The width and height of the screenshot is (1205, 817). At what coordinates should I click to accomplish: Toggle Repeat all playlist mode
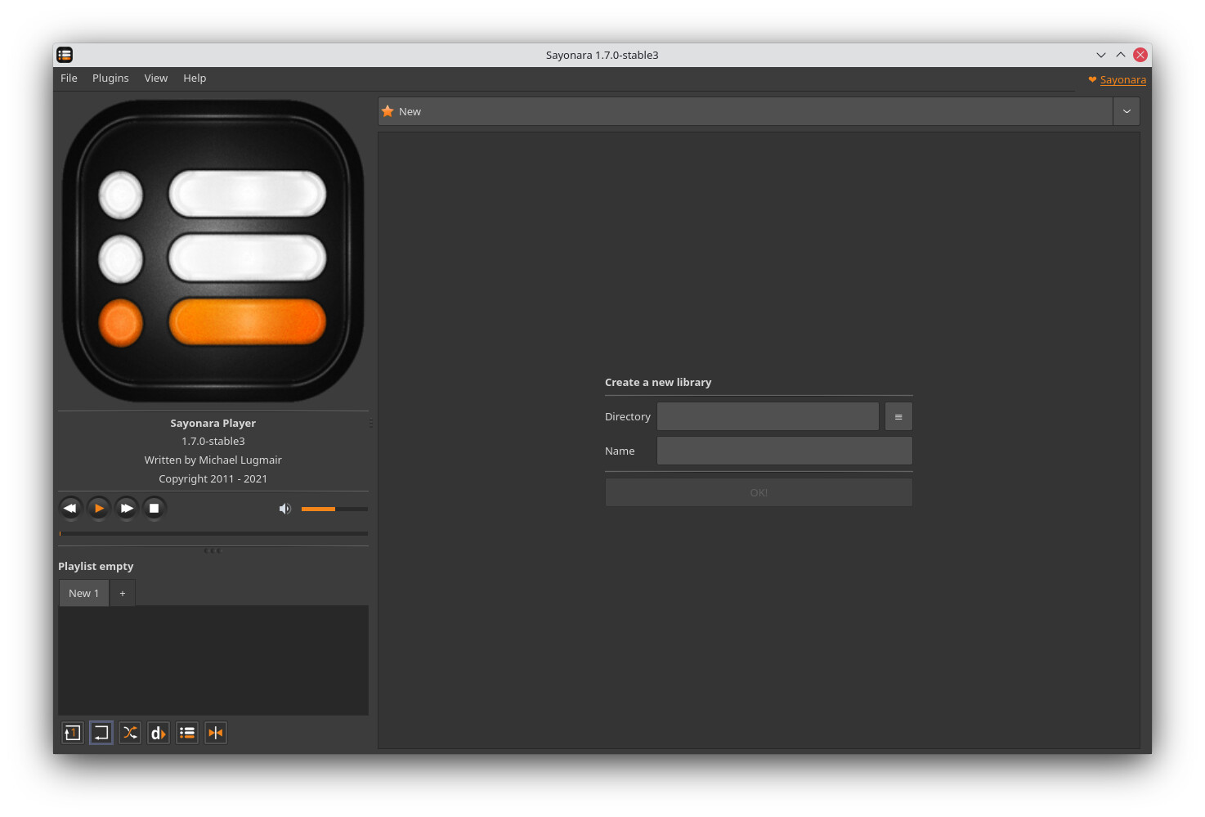click(x=101, y=733)
